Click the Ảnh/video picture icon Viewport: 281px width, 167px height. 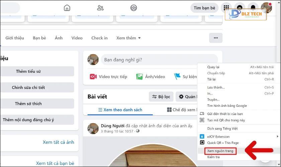click(x=139, y=76)
